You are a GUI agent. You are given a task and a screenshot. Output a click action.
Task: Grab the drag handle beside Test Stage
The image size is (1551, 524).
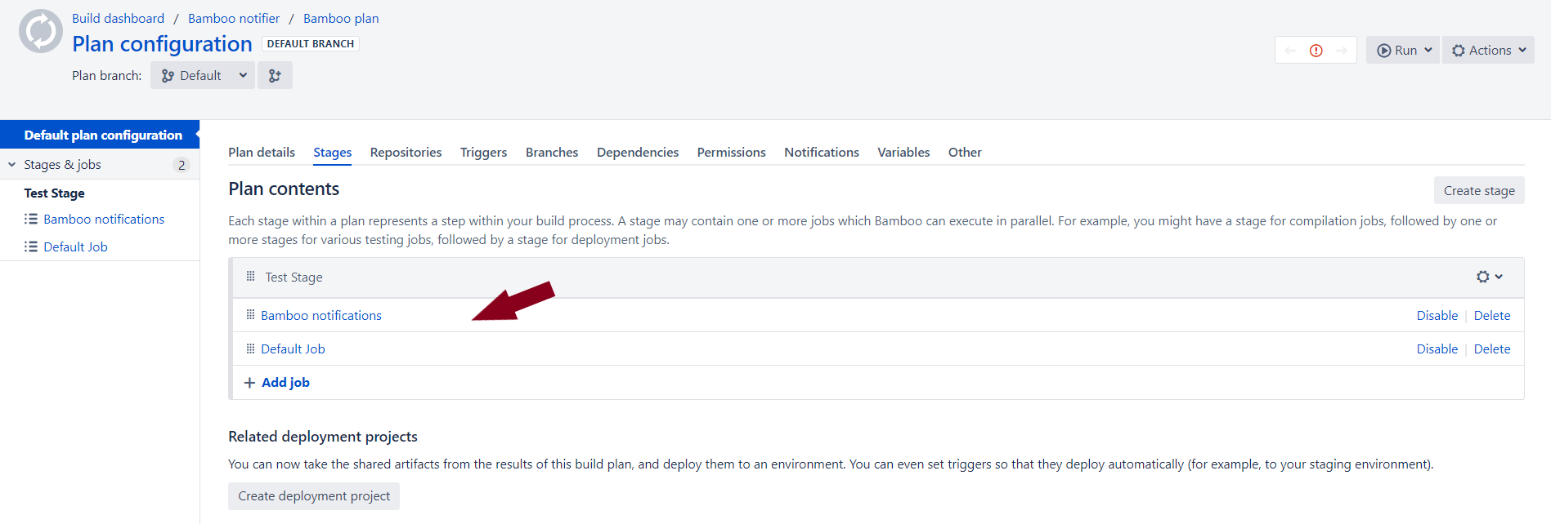[250, 277]
